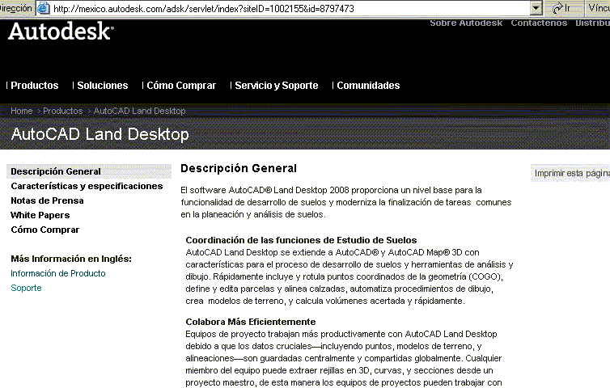Select Descripción General in the sidebar
Screen dimensions: 610x388
(x=89, y=171)
